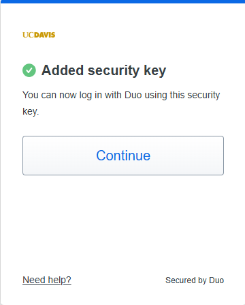Viewport: 245px width, 305px height.
Task: Click the bold DAVIS part of logo
Action: point(45,35)
